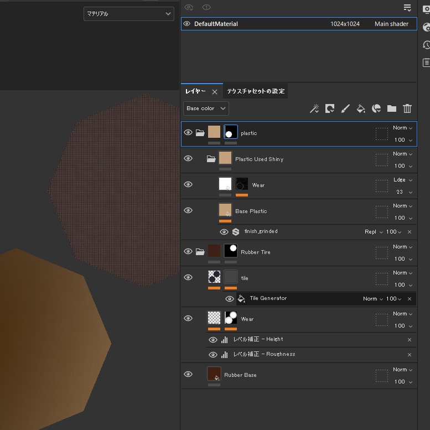Screen dimensions: 430x430
Task: Hide the plastic folder layer
Action: [x=188, y=133]
